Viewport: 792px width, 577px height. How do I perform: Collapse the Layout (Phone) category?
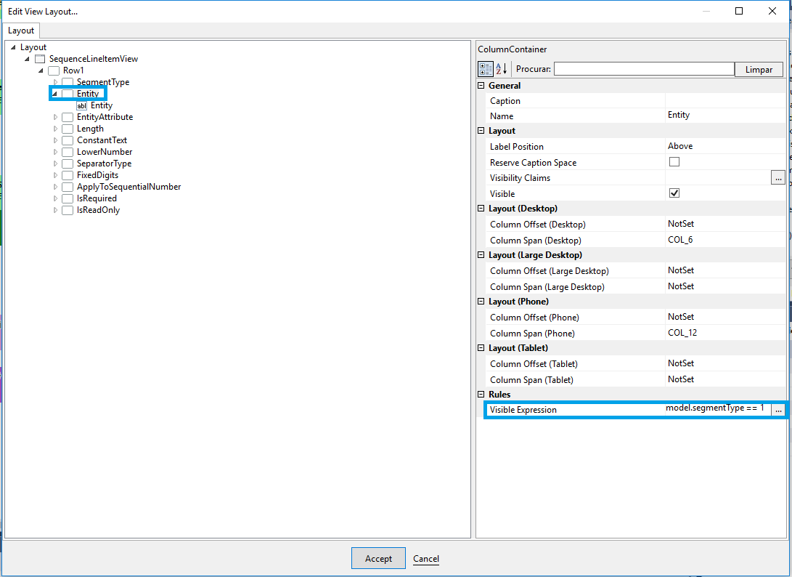point(481,302)
